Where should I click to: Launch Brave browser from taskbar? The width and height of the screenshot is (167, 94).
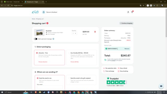[36, 92]
